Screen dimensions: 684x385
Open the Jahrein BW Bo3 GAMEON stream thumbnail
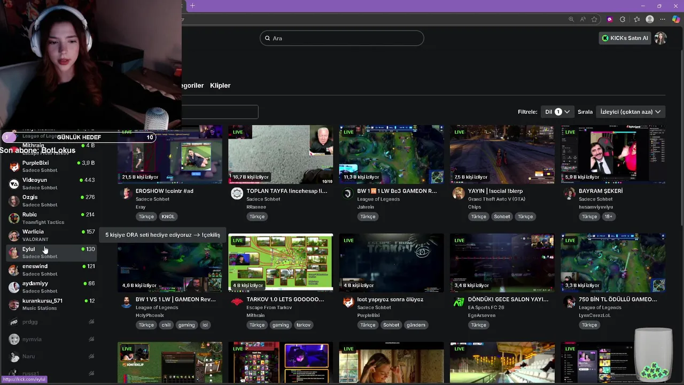(391, 155)
